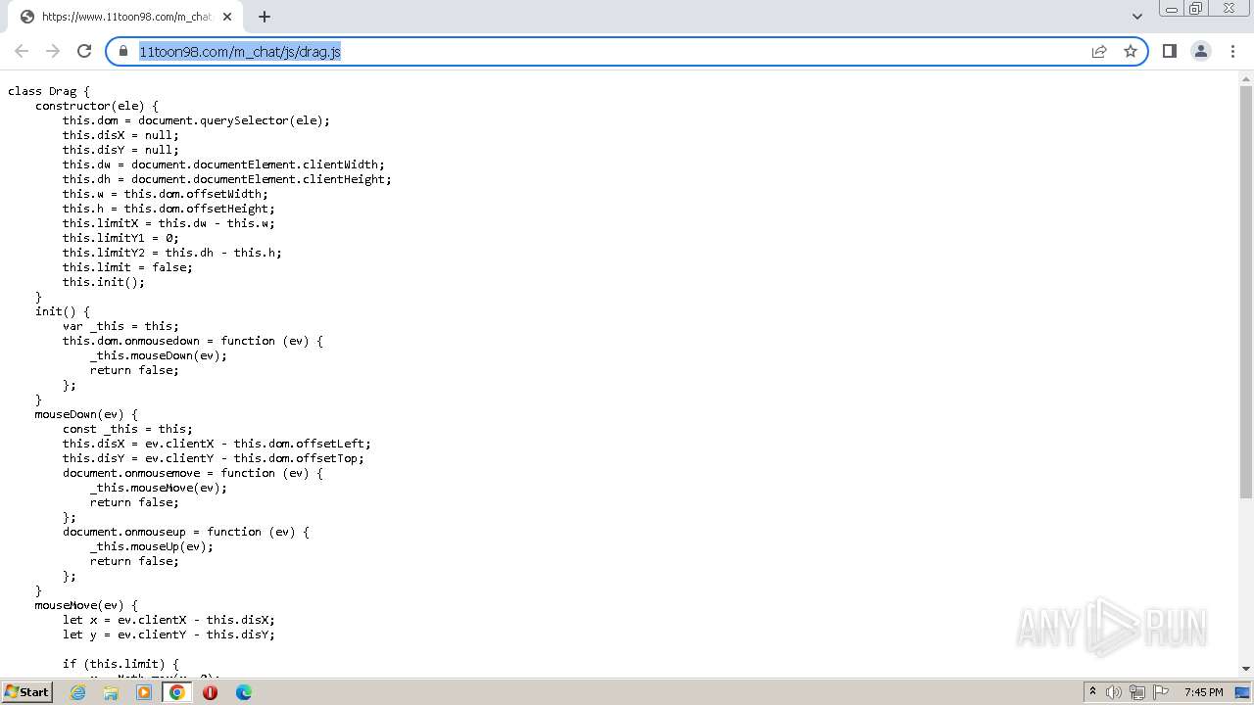Show hidden system tray icons
1254x705 pixels.
[x=1092, y=692]
